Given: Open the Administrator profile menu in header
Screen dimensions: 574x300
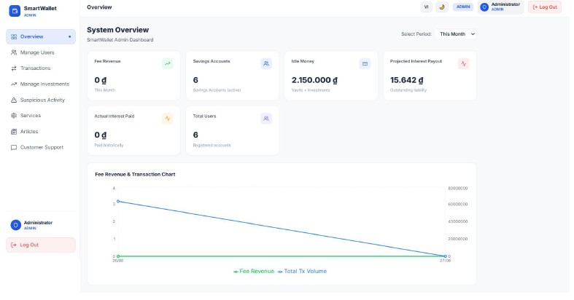Looking at the screenshot, I should (500, 7).
